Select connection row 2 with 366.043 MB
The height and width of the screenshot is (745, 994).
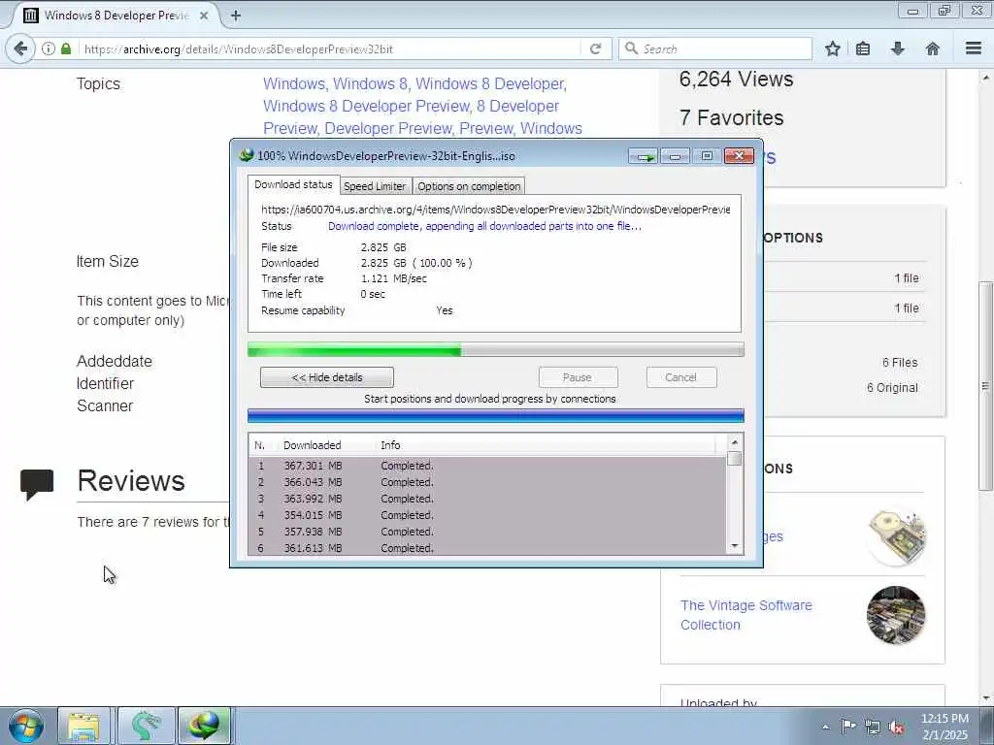pos(487,482)
